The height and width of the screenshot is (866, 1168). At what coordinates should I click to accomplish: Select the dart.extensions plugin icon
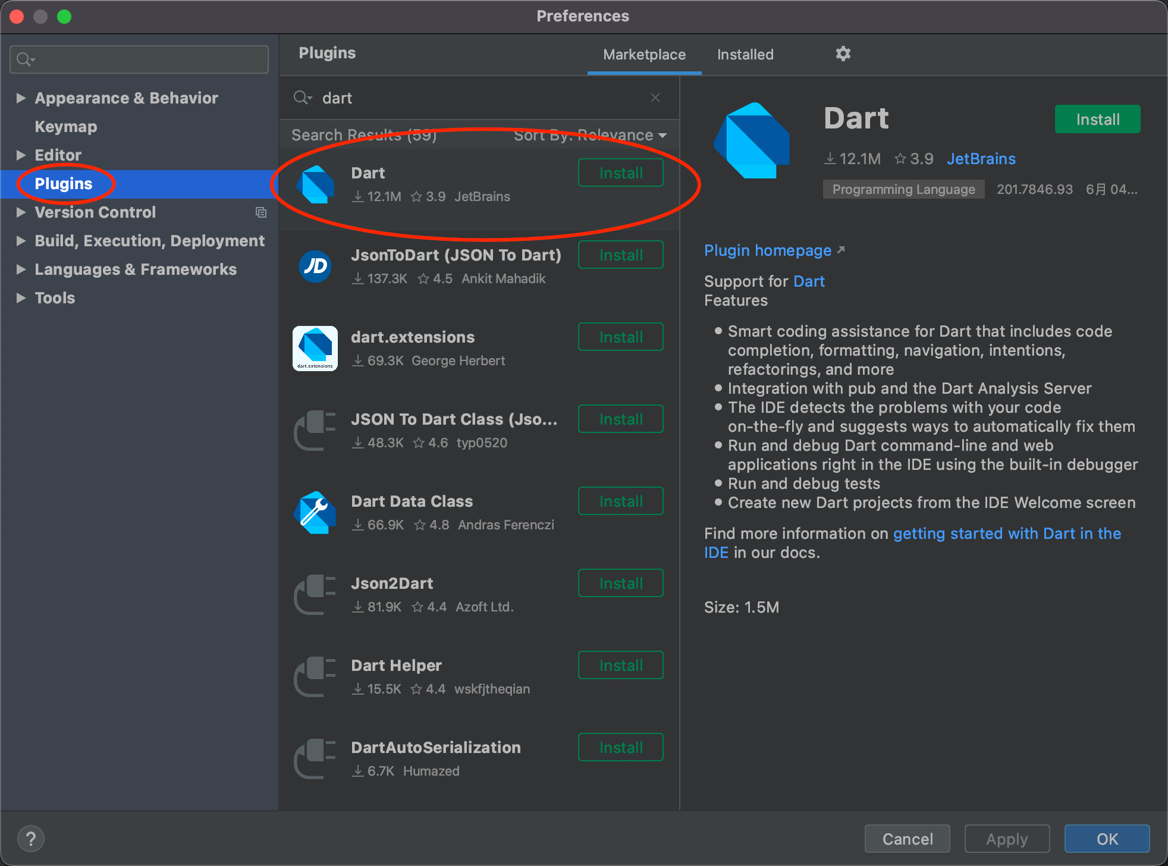(x=315, y=349)
